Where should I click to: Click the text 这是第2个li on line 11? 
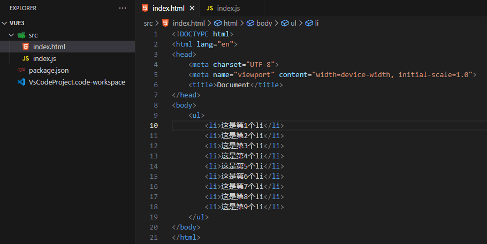pyautogui.click(x=242, y=136)
